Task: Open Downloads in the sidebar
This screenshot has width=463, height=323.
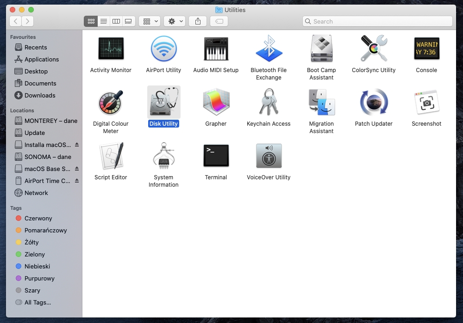Action: pyautogui.click(x=44, y=95)
